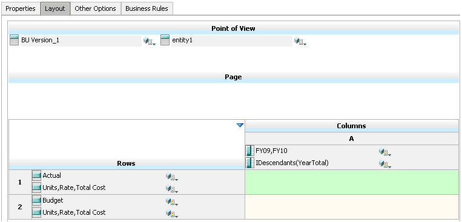Click dimension icon left of entity1
The height and width of the screenshot is (222, 462).
click(x=165, y=40)
